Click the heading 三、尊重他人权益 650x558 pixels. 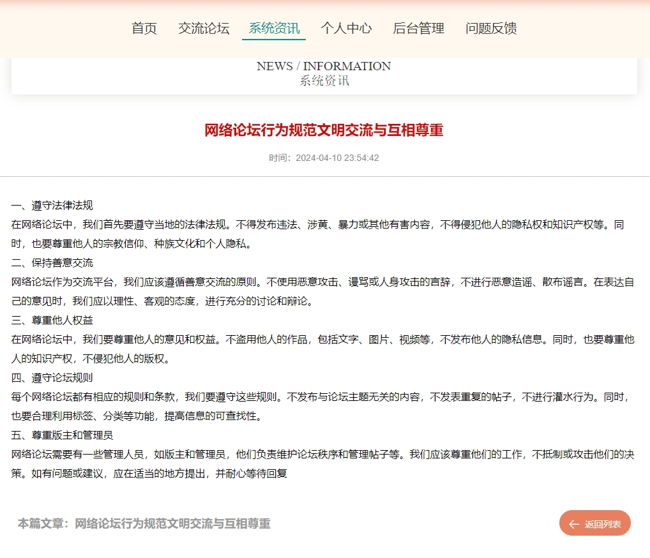click(52, 320)
